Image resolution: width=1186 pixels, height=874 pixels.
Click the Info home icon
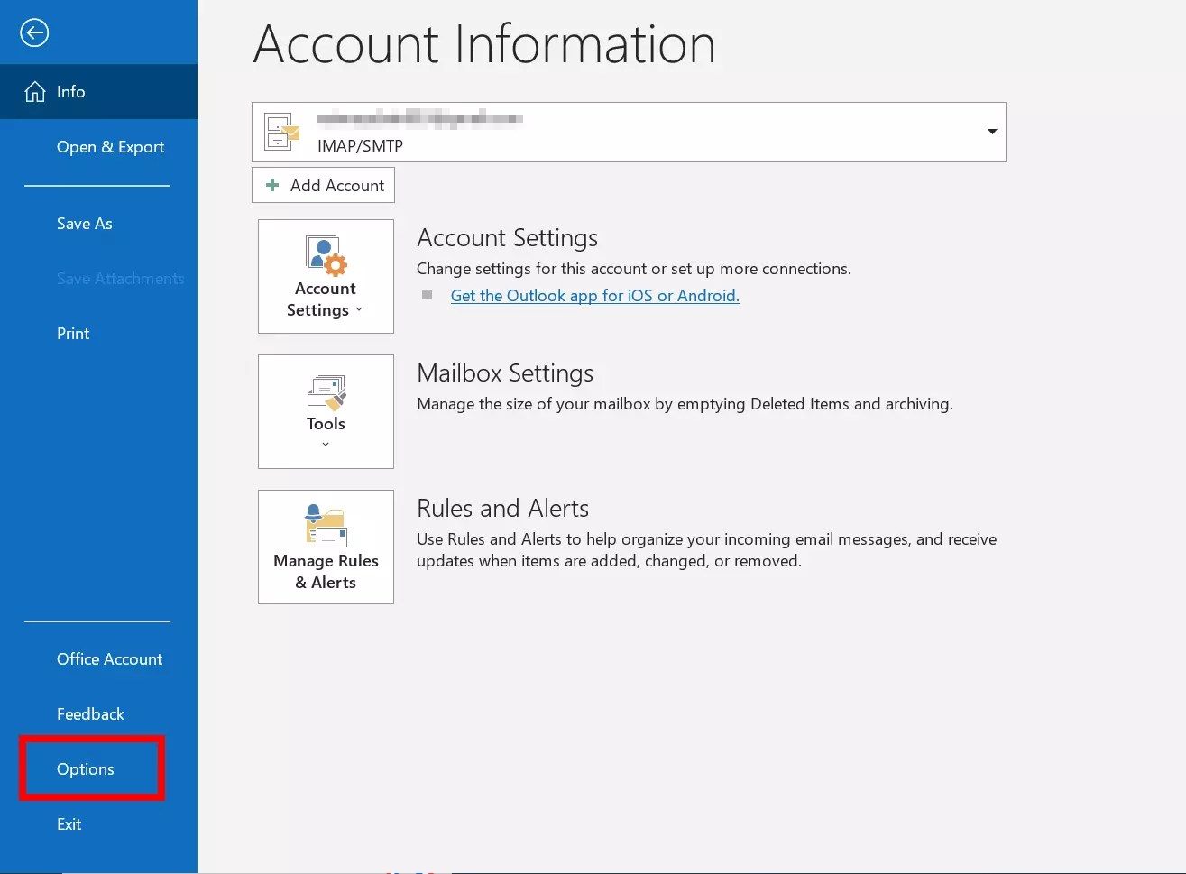pos(35,91)
